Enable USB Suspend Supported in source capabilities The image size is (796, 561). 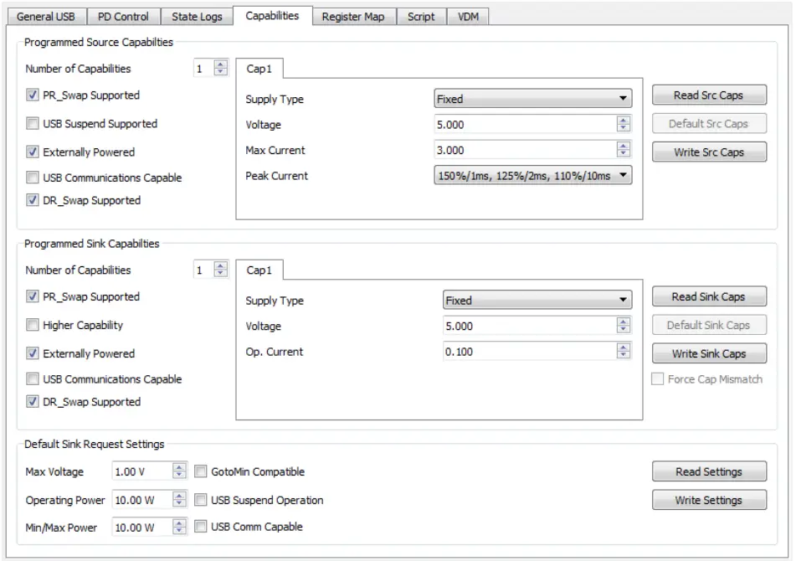coord(33,124)
